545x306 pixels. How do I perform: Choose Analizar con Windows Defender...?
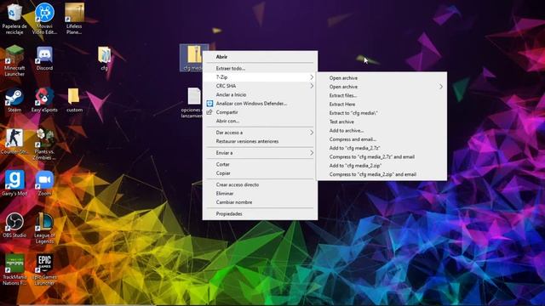click(x=260, y=104)
